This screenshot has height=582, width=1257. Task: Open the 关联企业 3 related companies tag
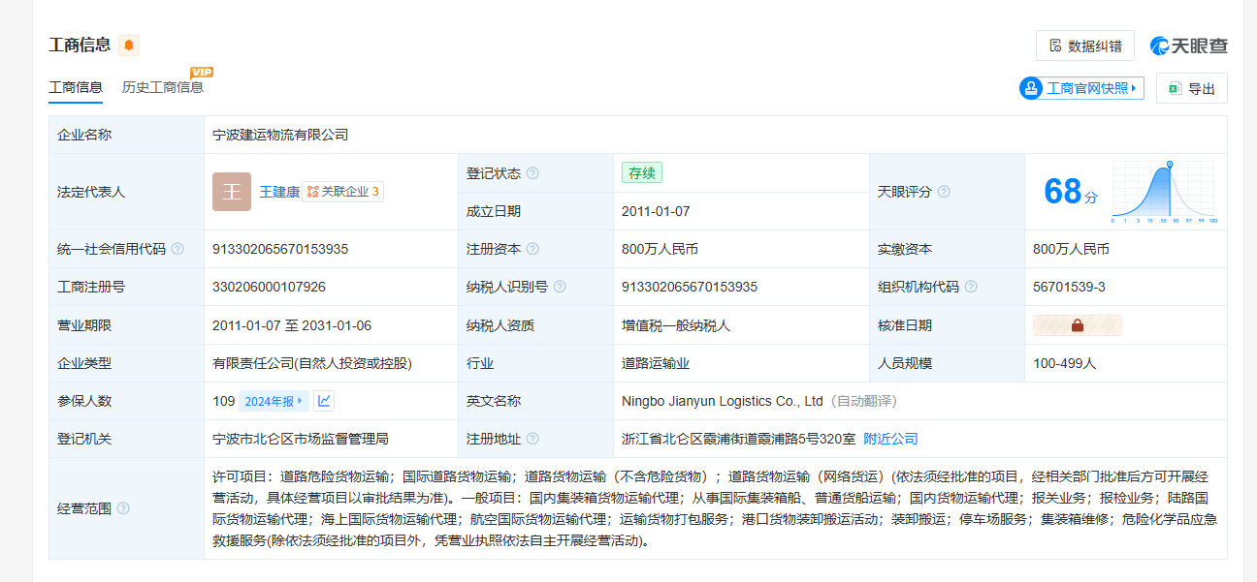coord(342,192)
